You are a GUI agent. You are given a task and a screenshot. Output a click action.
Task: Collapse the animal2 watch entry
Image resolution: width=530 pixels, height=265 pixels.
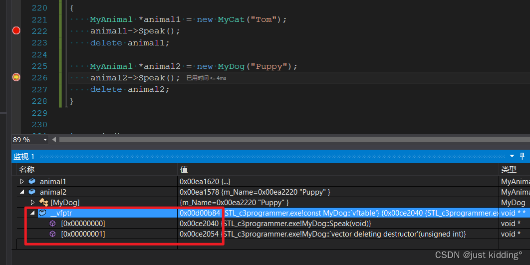click(x=22, y=192)
